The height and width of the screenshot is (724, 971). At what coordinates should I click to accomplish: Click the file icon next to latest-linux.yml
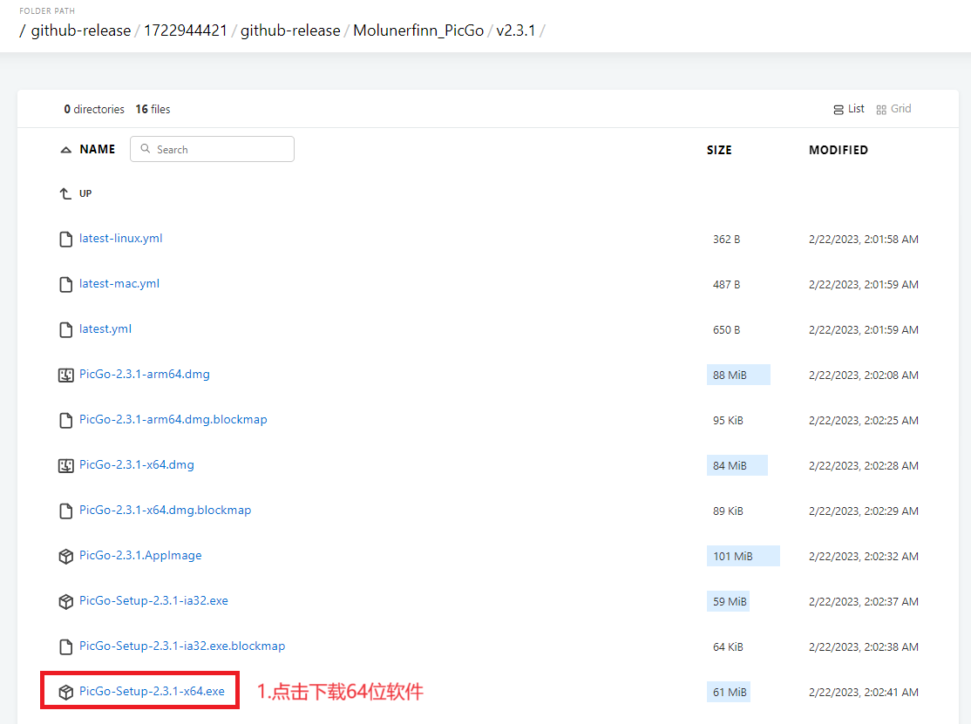[x=65, y=240]
